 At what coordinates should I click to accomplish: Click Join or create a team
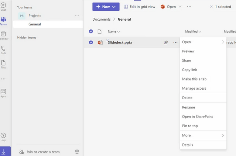click(42, 152)
